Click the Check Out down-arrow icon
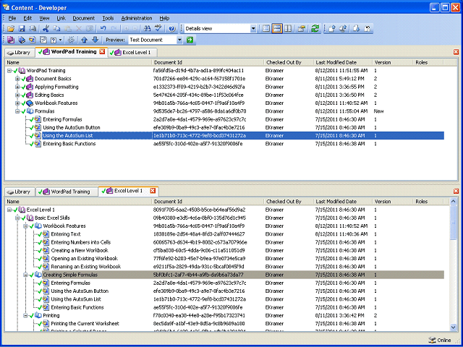Screen dimensions: 463x347 click(x=357, y=29)
